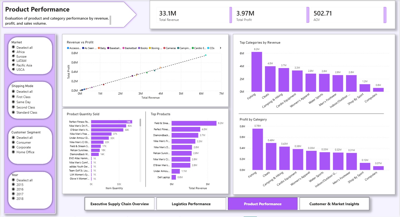Image resolution: width=400 pixels, height=217 pixels.
Task: Expand the legend with the right chevron
Action: tap(220, 48)
